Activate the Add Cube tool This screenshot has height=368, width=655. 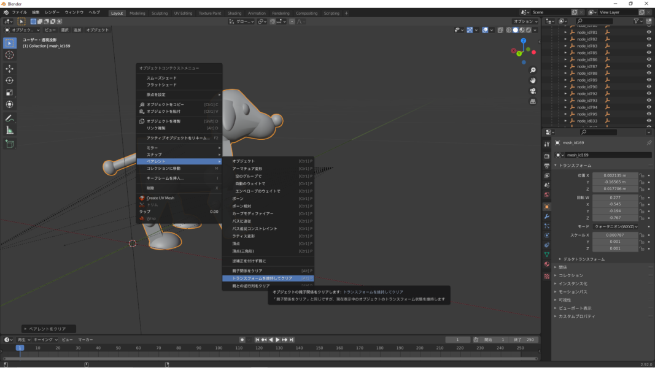(10, 144)
